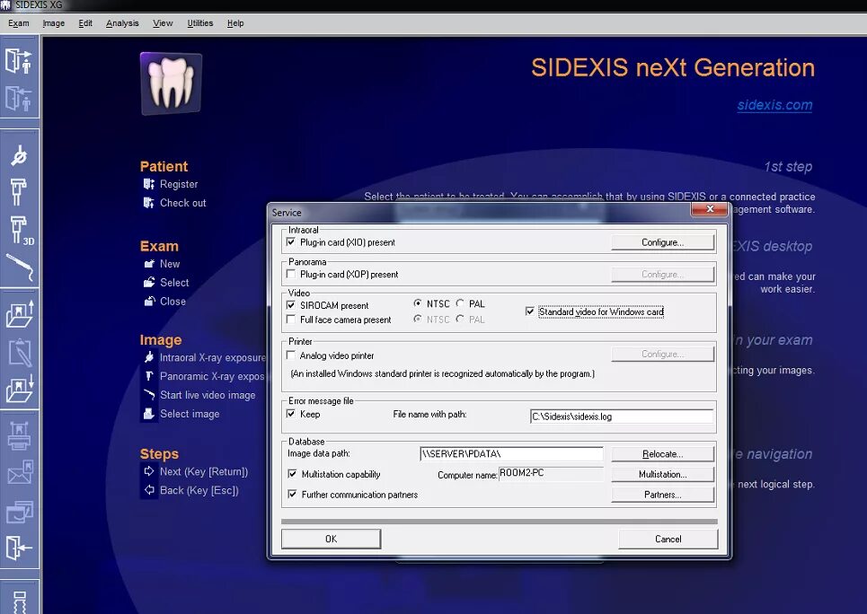Toggle Further communication partners checkbox

click(293, 494)
